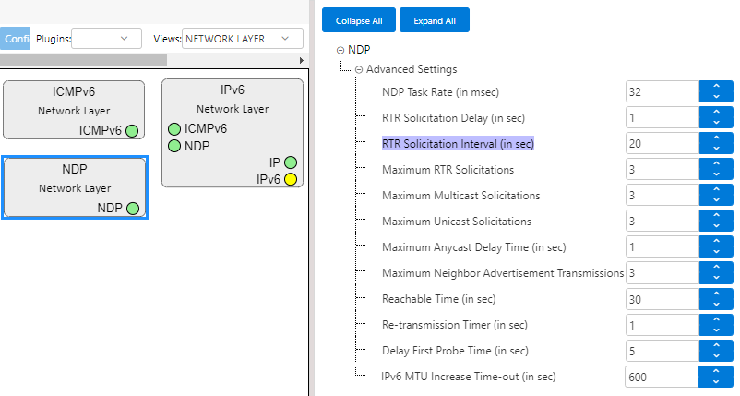Click the horizontal scrollbar above the diagram
The height and width of the screenshot is (396, 740).
[83, 60]
